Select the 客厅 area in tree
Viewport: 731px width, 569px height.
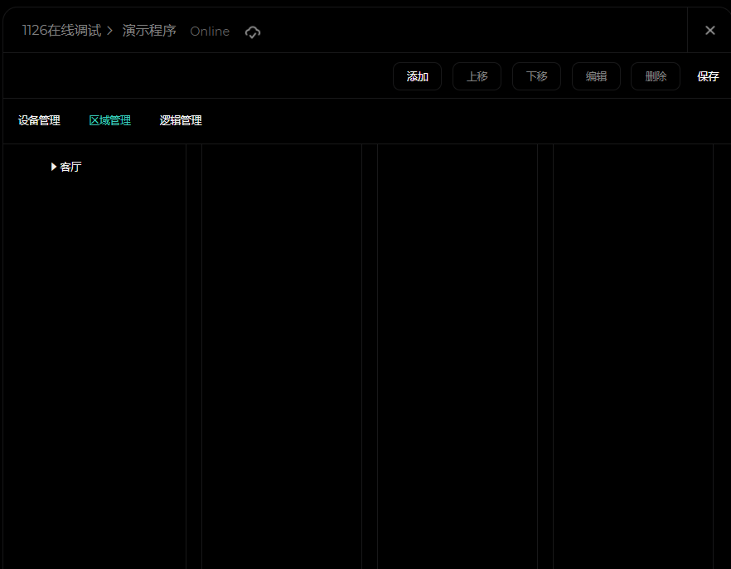71,167
